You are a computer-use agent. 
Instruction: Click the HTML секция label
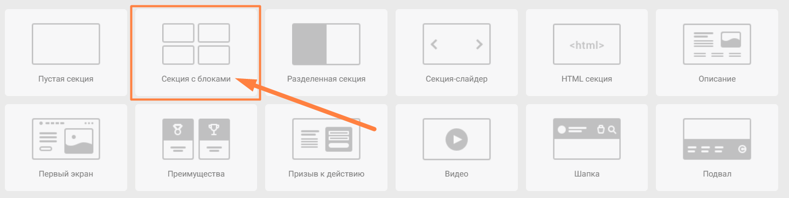click(587, 79)
